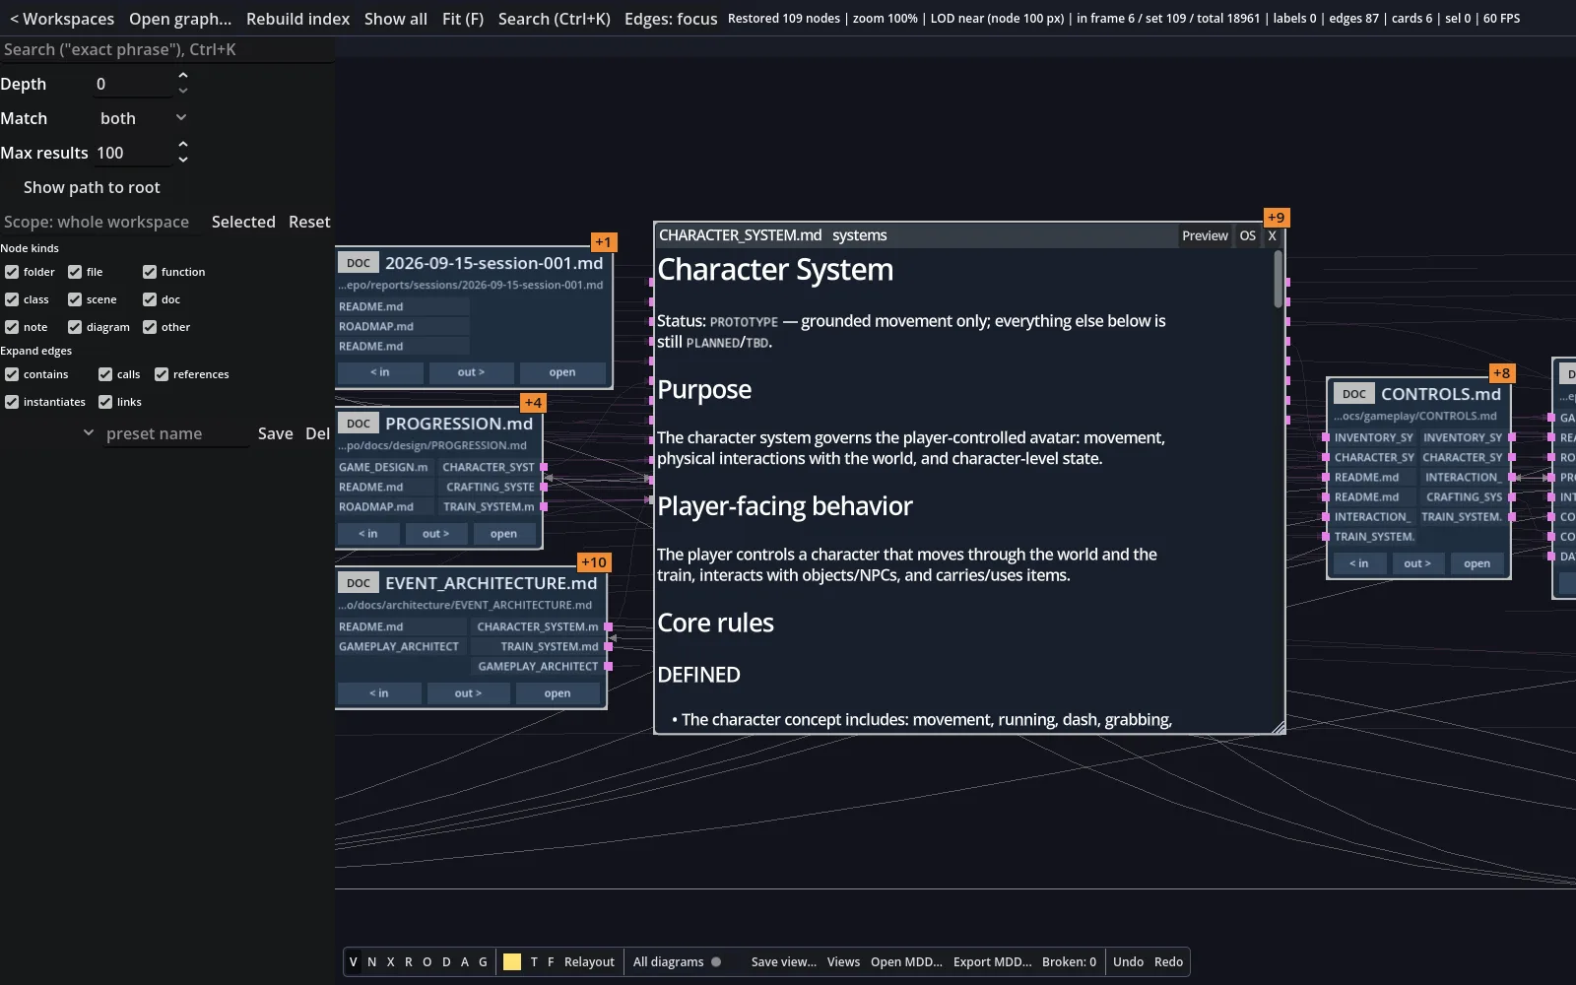Click the exact phrase search input field
The width and height of the screenshot is (1576, 985).
167,49
